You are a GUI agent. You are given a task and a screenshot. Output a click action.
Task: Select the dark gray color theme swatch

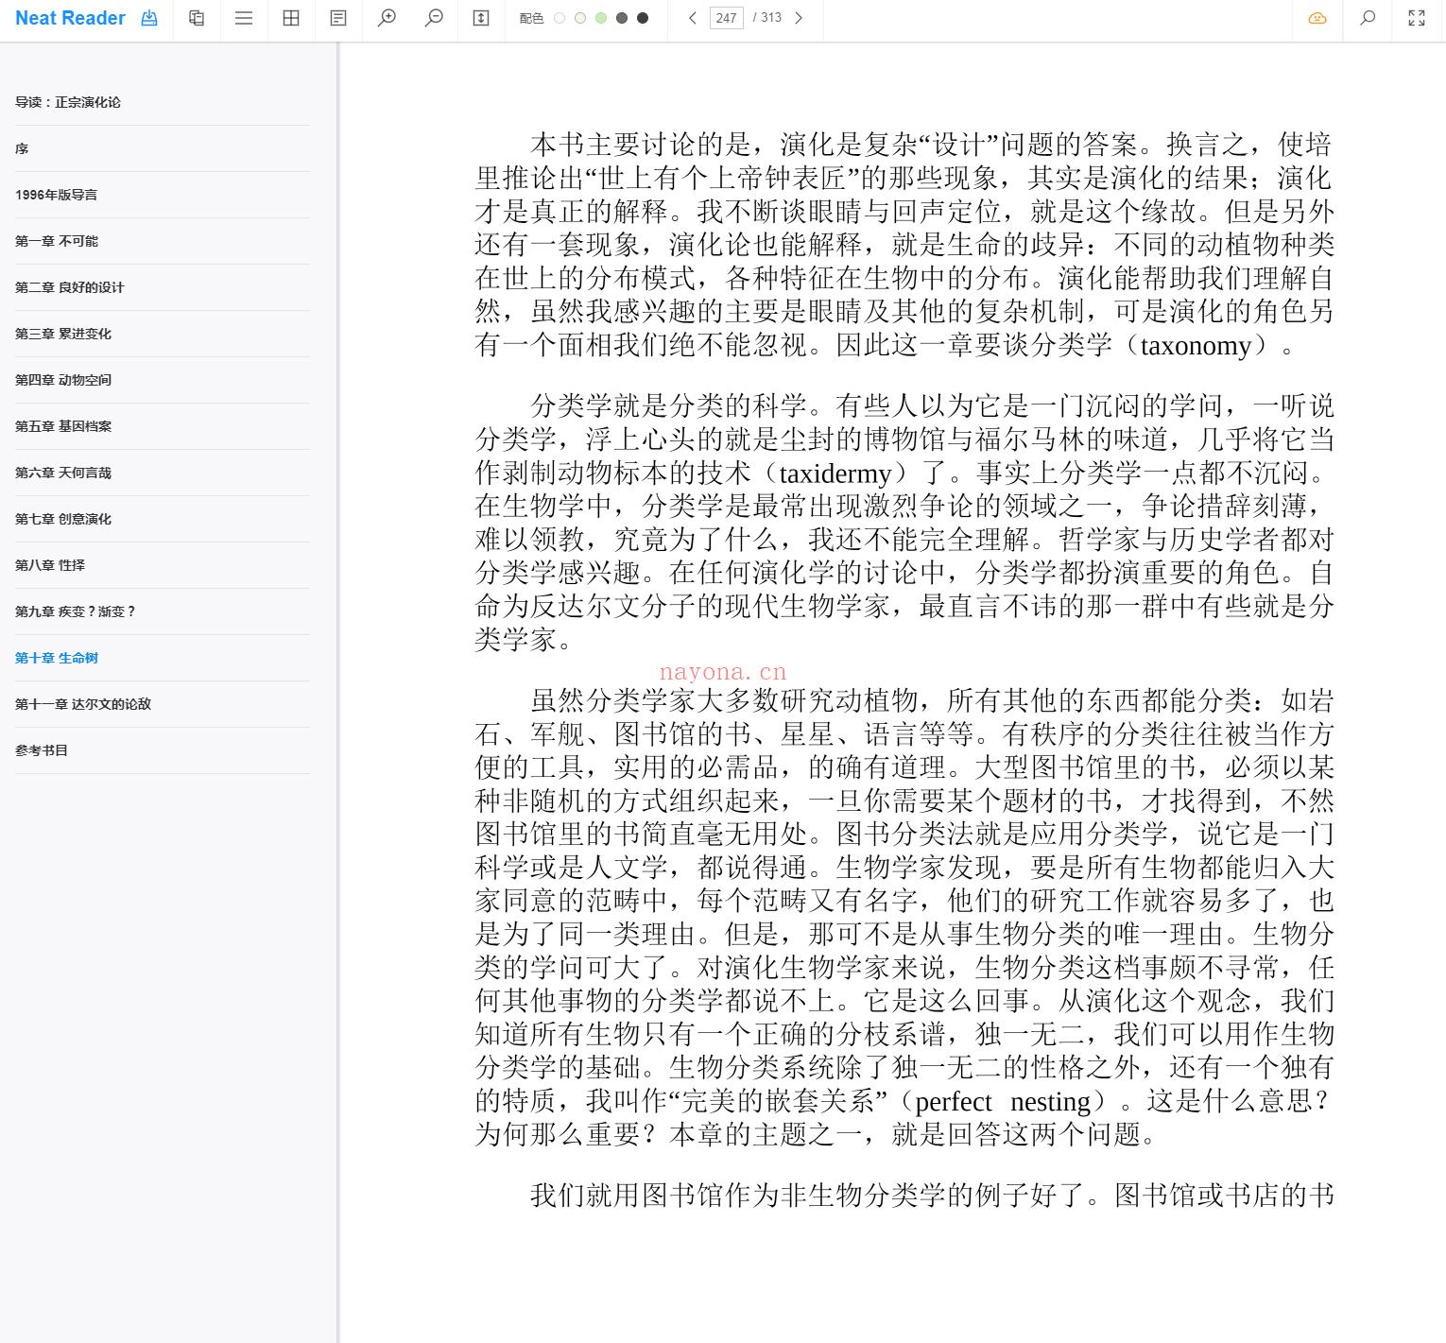[x=622, y=18]
